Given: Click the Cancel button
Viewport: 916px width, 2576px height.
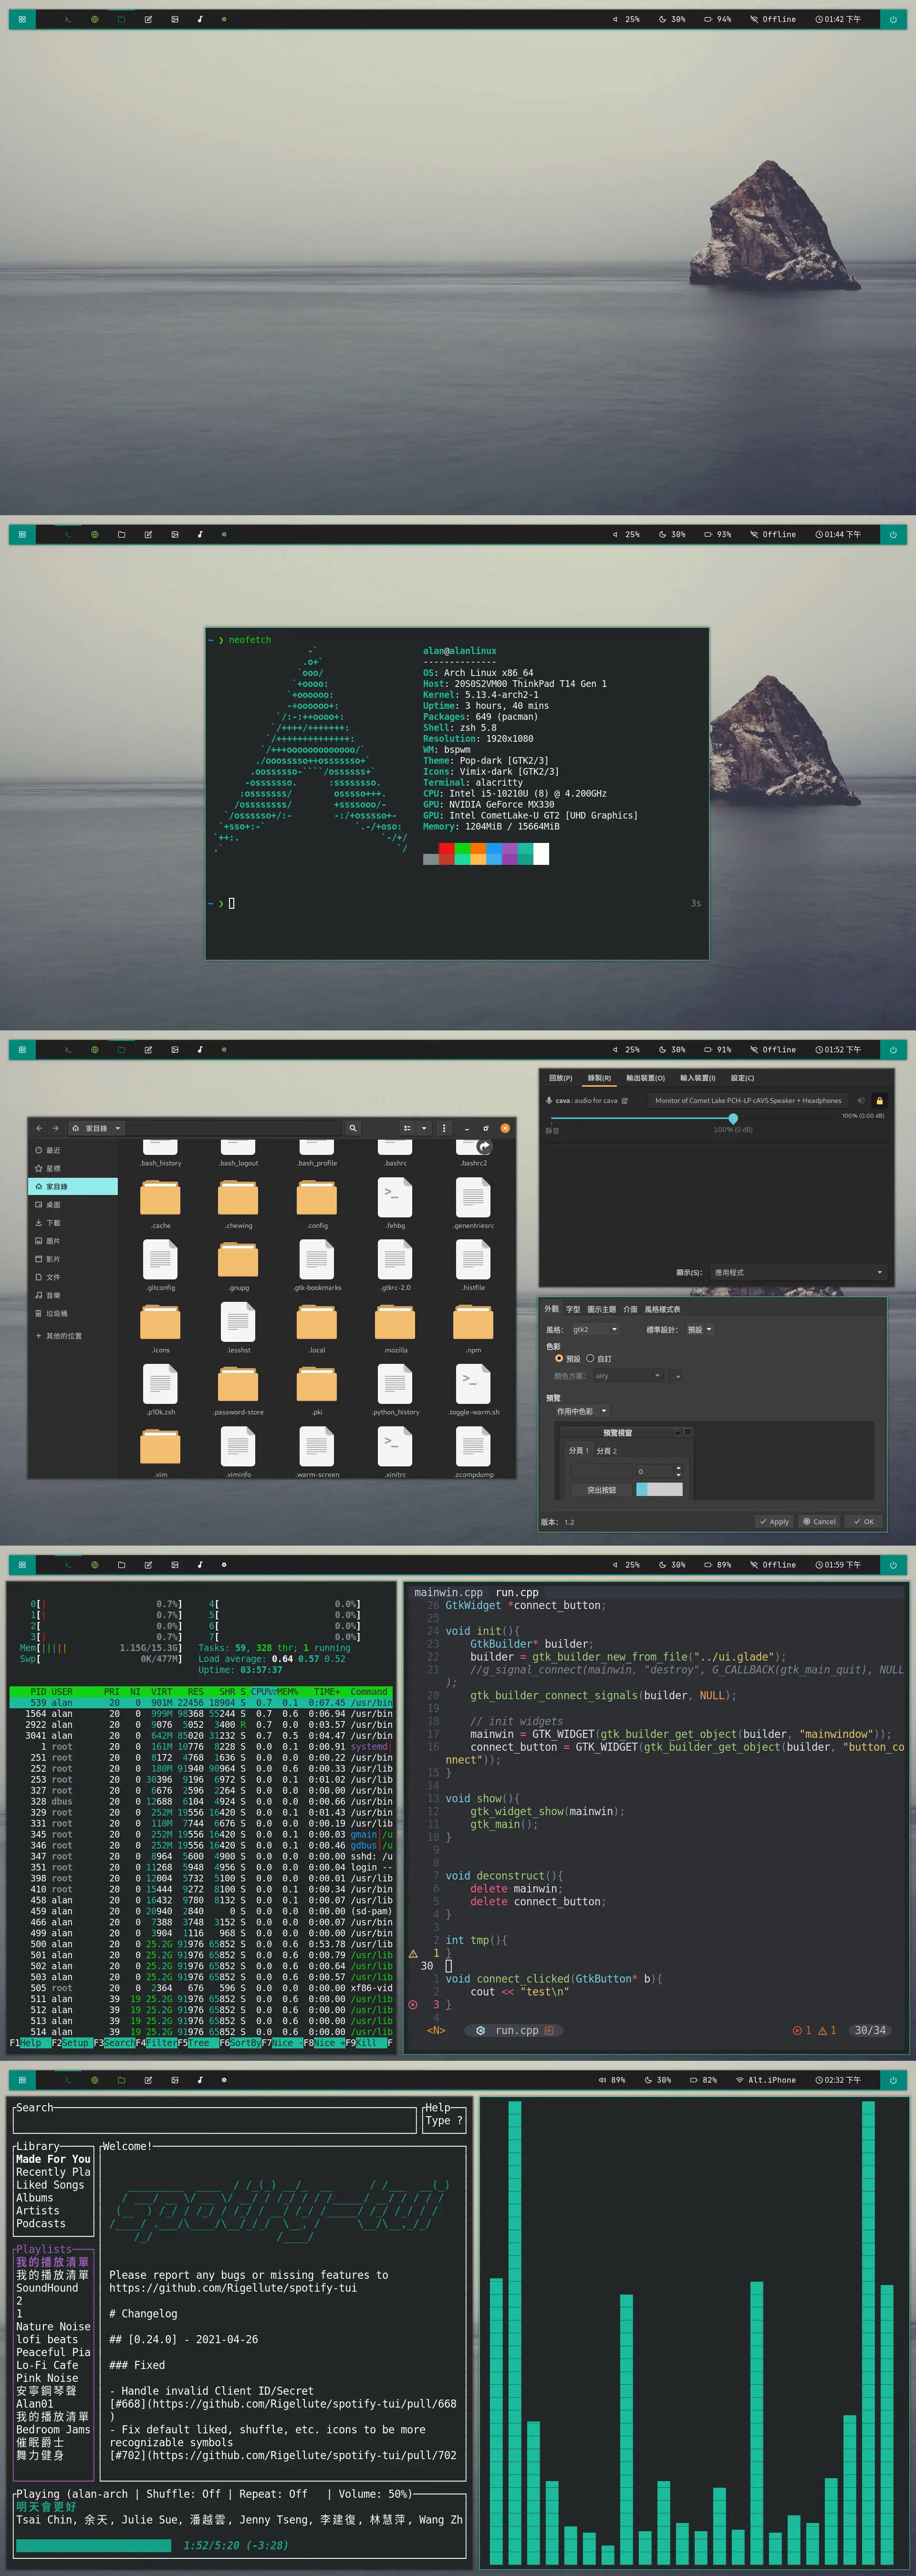Looking at the screenshot, I should click(819, 1522).
